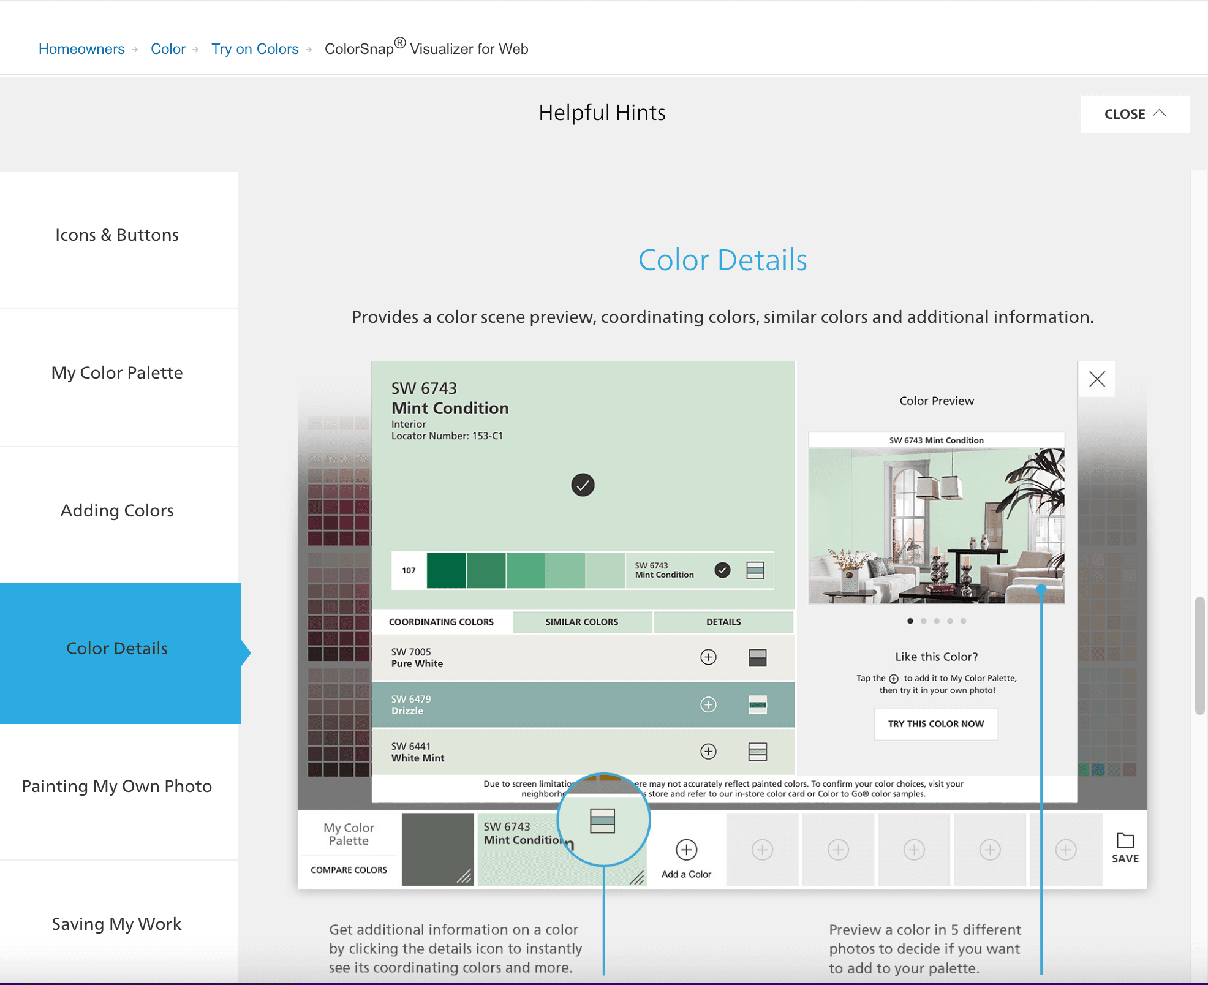The image size is (1208, 985).
Task: Switch to the Similar Colors tab
Action: tap(581, 622)
